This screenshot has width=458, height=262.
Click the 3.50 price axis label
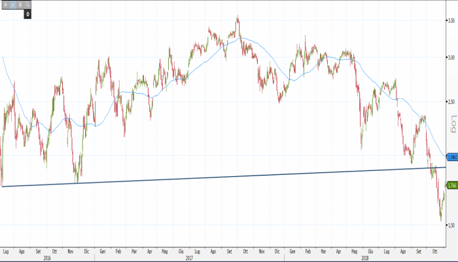point(451,20)
